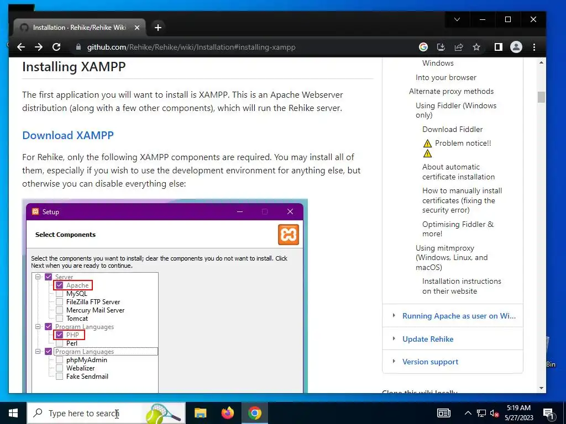566x424 pixels.
Task: Reload the current page
Action: (56, 47)
